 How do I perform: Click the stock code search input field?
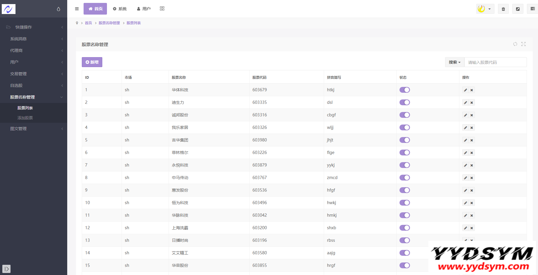(x=495, y=62)
